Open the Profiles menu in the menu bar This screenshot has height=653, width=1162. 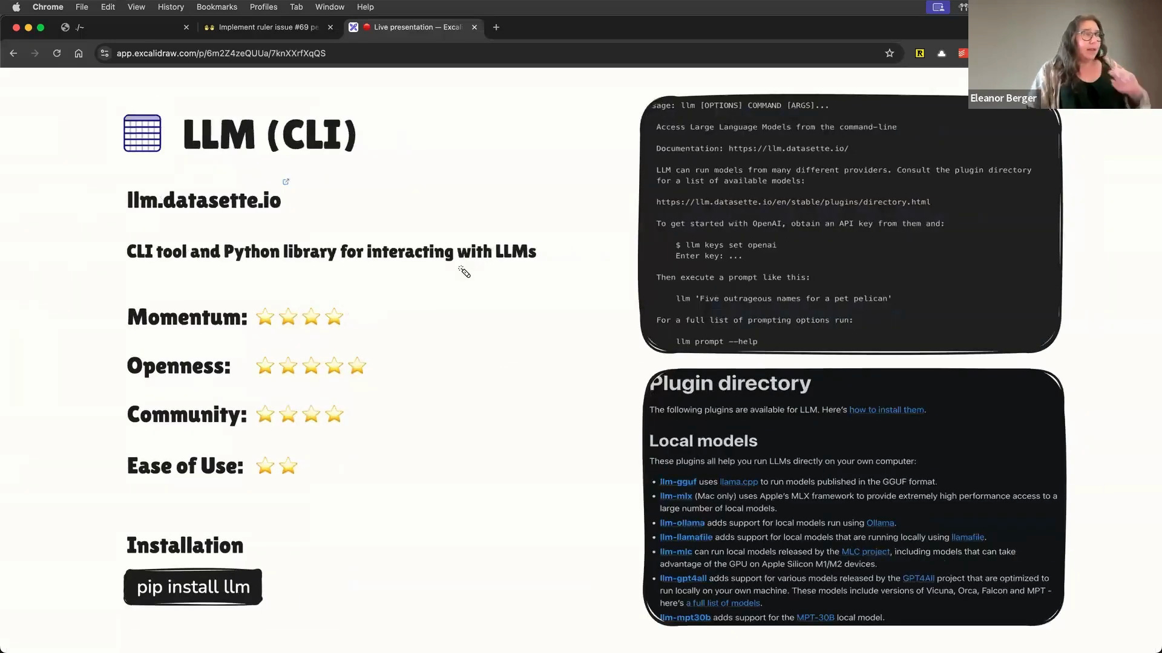click(263, 7)
